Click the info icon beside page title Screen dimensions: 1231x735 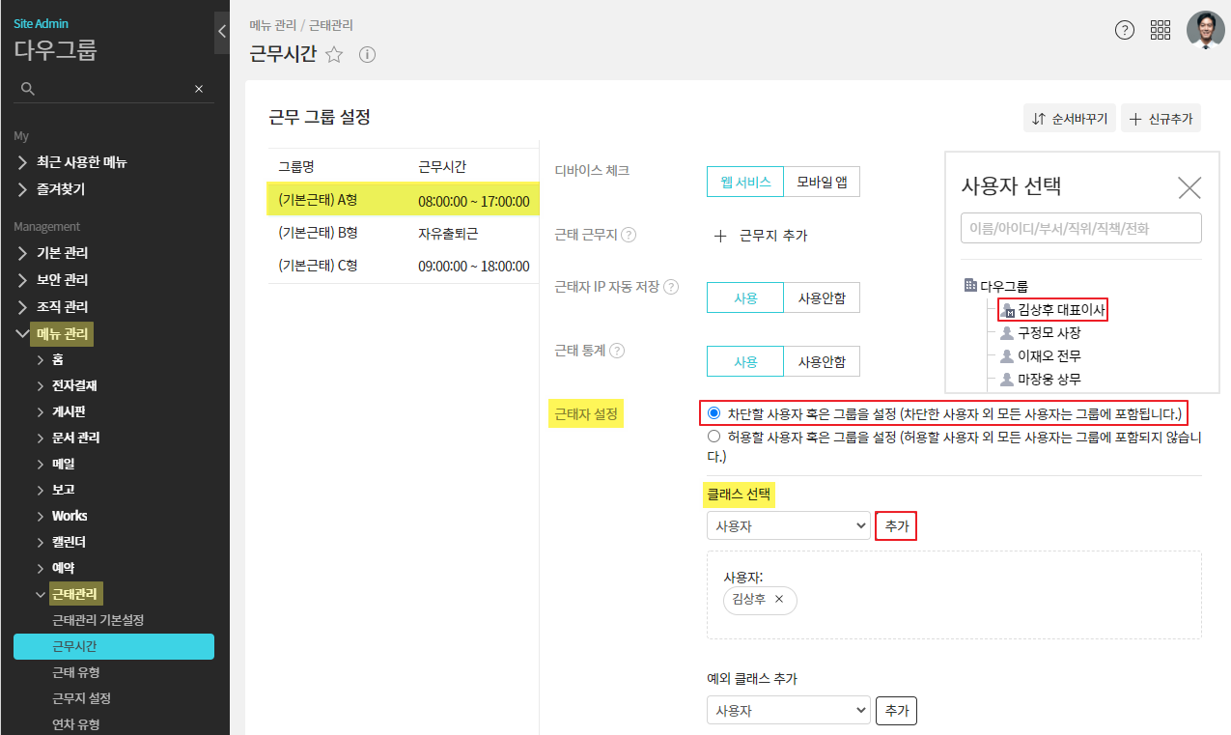coord(367,55)
